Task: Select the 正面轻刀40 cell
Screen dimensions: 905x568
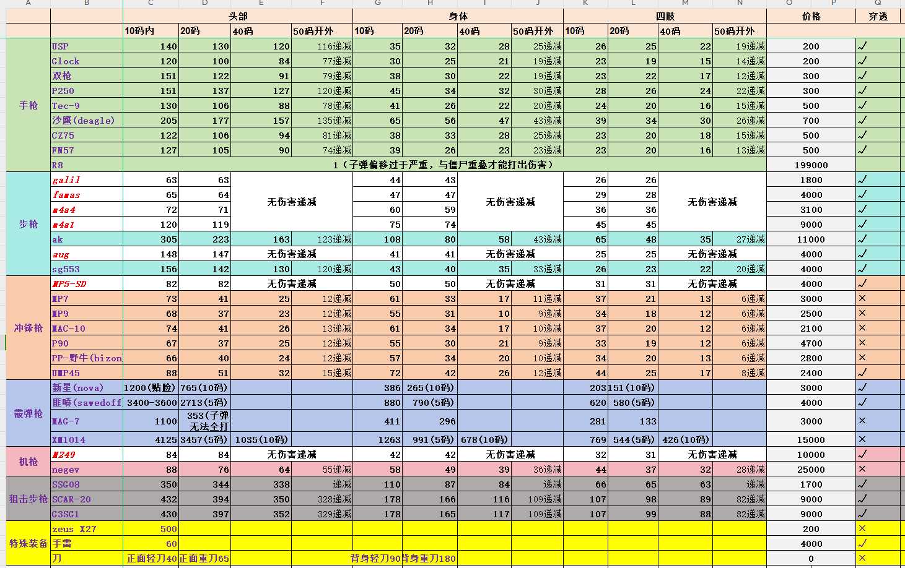Action: pos(151,558)
